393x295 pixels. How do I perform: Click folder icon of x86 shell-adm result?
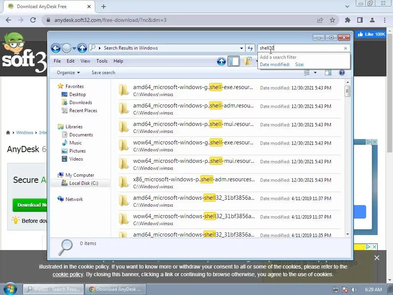click(124, 182)
